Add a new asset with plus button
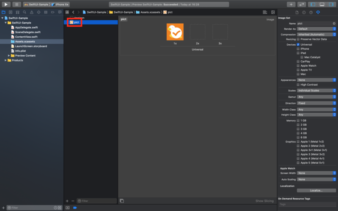This screenshot has height=211, width=338. pyautogui.click(x=67, y=201)
